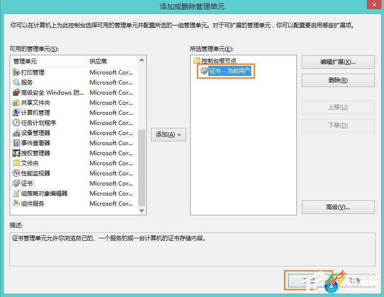Select the 性能监视器 row text
This screenshot has height=297, width=384.
pos(36,173)
